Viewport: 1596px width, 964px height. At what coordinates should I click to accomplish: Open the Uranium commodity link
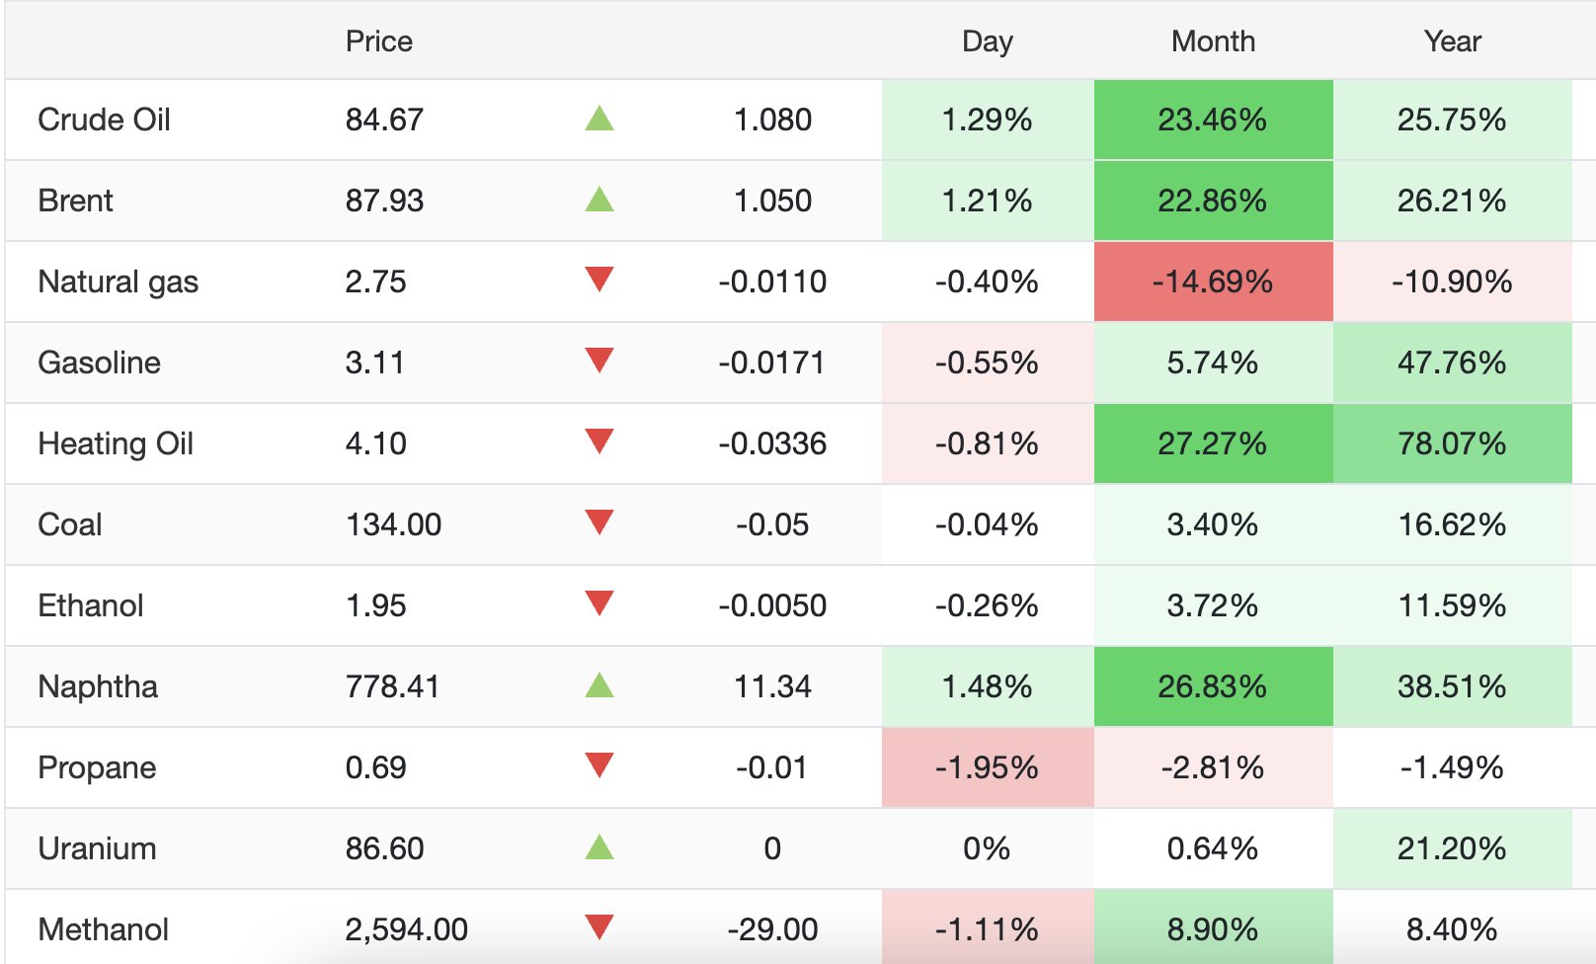coord(97,848)
